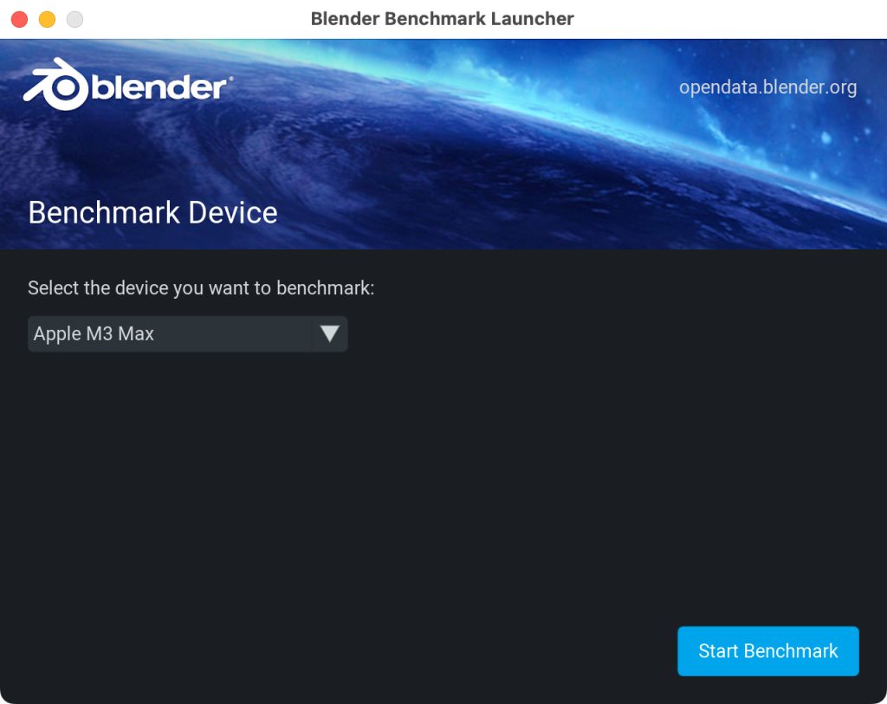Click the Blender logo icon in the banner
Screen dimensions: 887x704
click(x=56, y=84)
